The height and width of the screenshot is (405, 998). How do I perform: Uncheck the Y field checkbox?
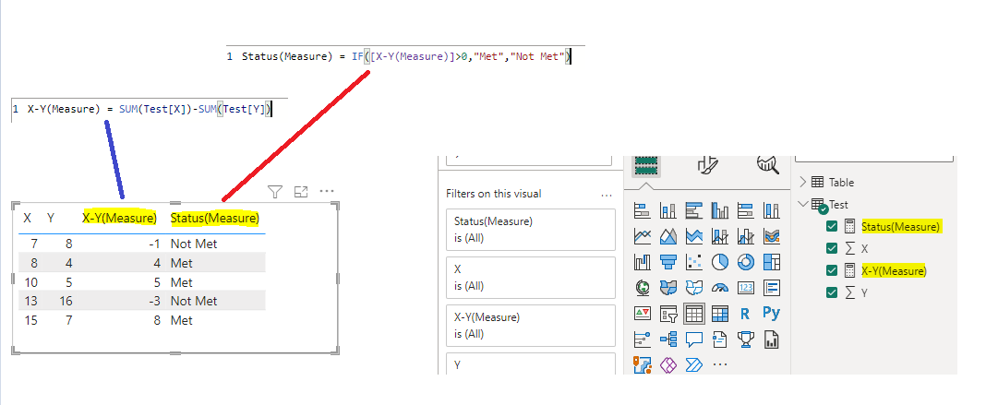click(x=831, y=292)
